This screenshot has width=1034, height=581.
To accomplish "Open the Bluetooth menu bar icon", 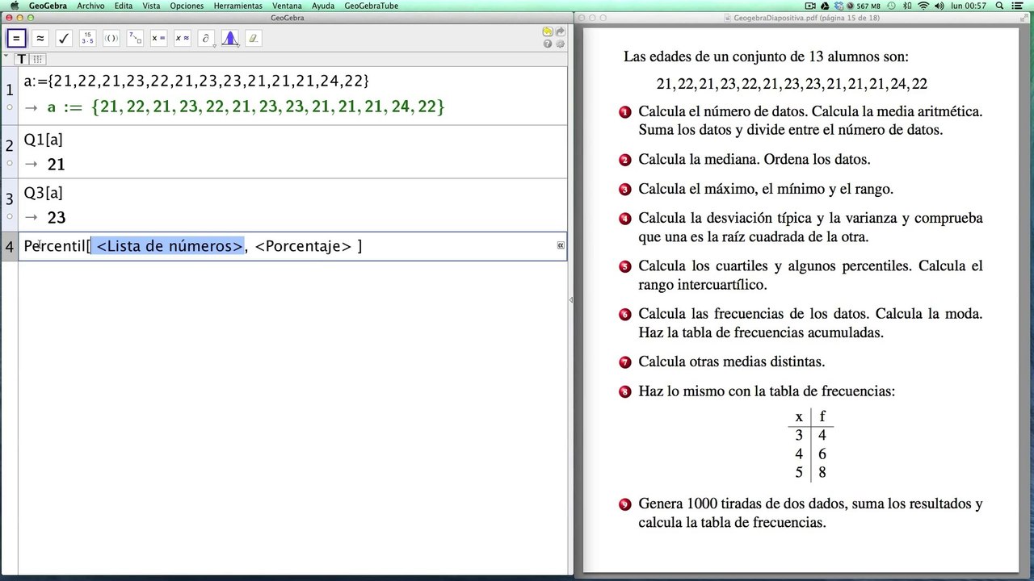I will (908, 6).
